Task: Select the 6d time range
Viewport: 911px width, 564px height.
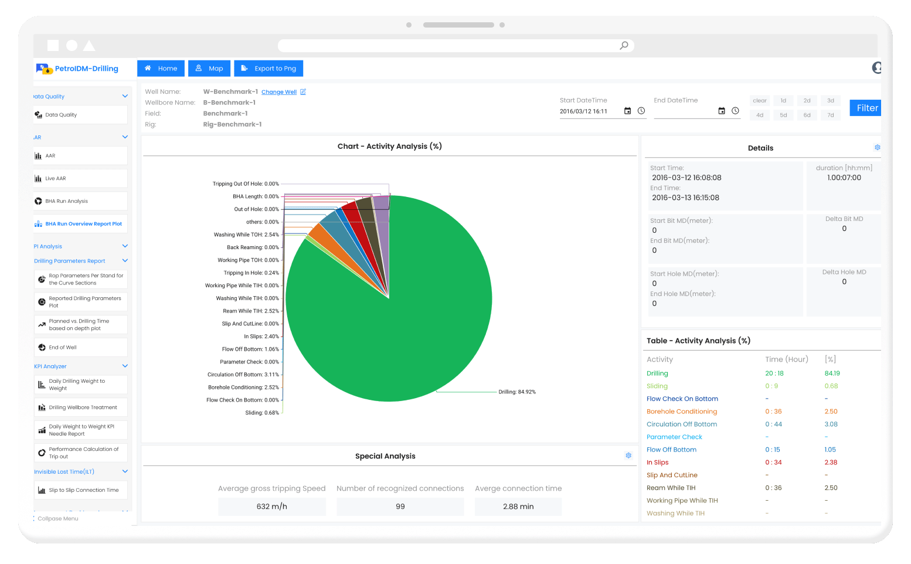Action: [807, 115]
